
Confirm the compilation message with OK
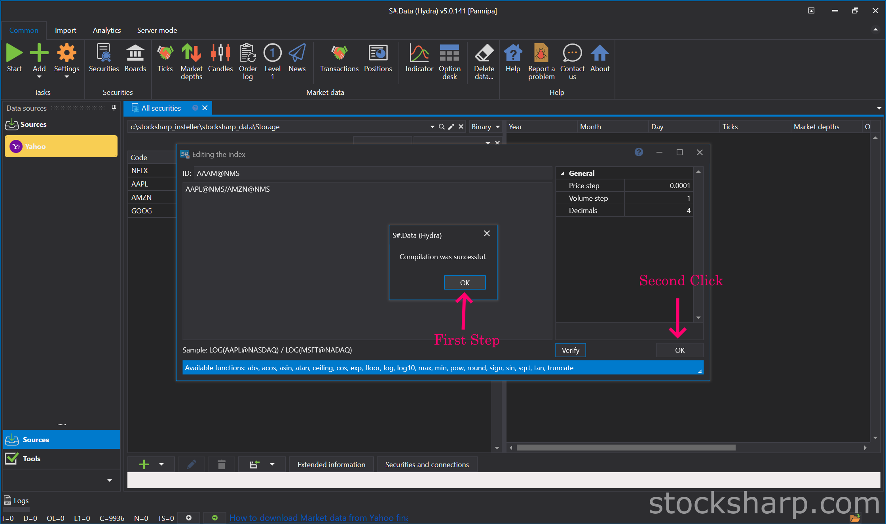(465, 283)
